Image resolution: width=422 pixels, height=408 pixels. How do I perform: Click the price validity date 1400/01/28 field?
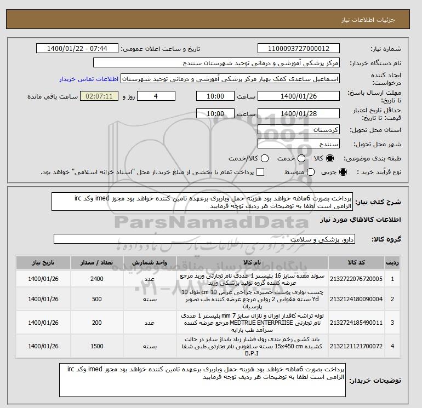(299, 113)
